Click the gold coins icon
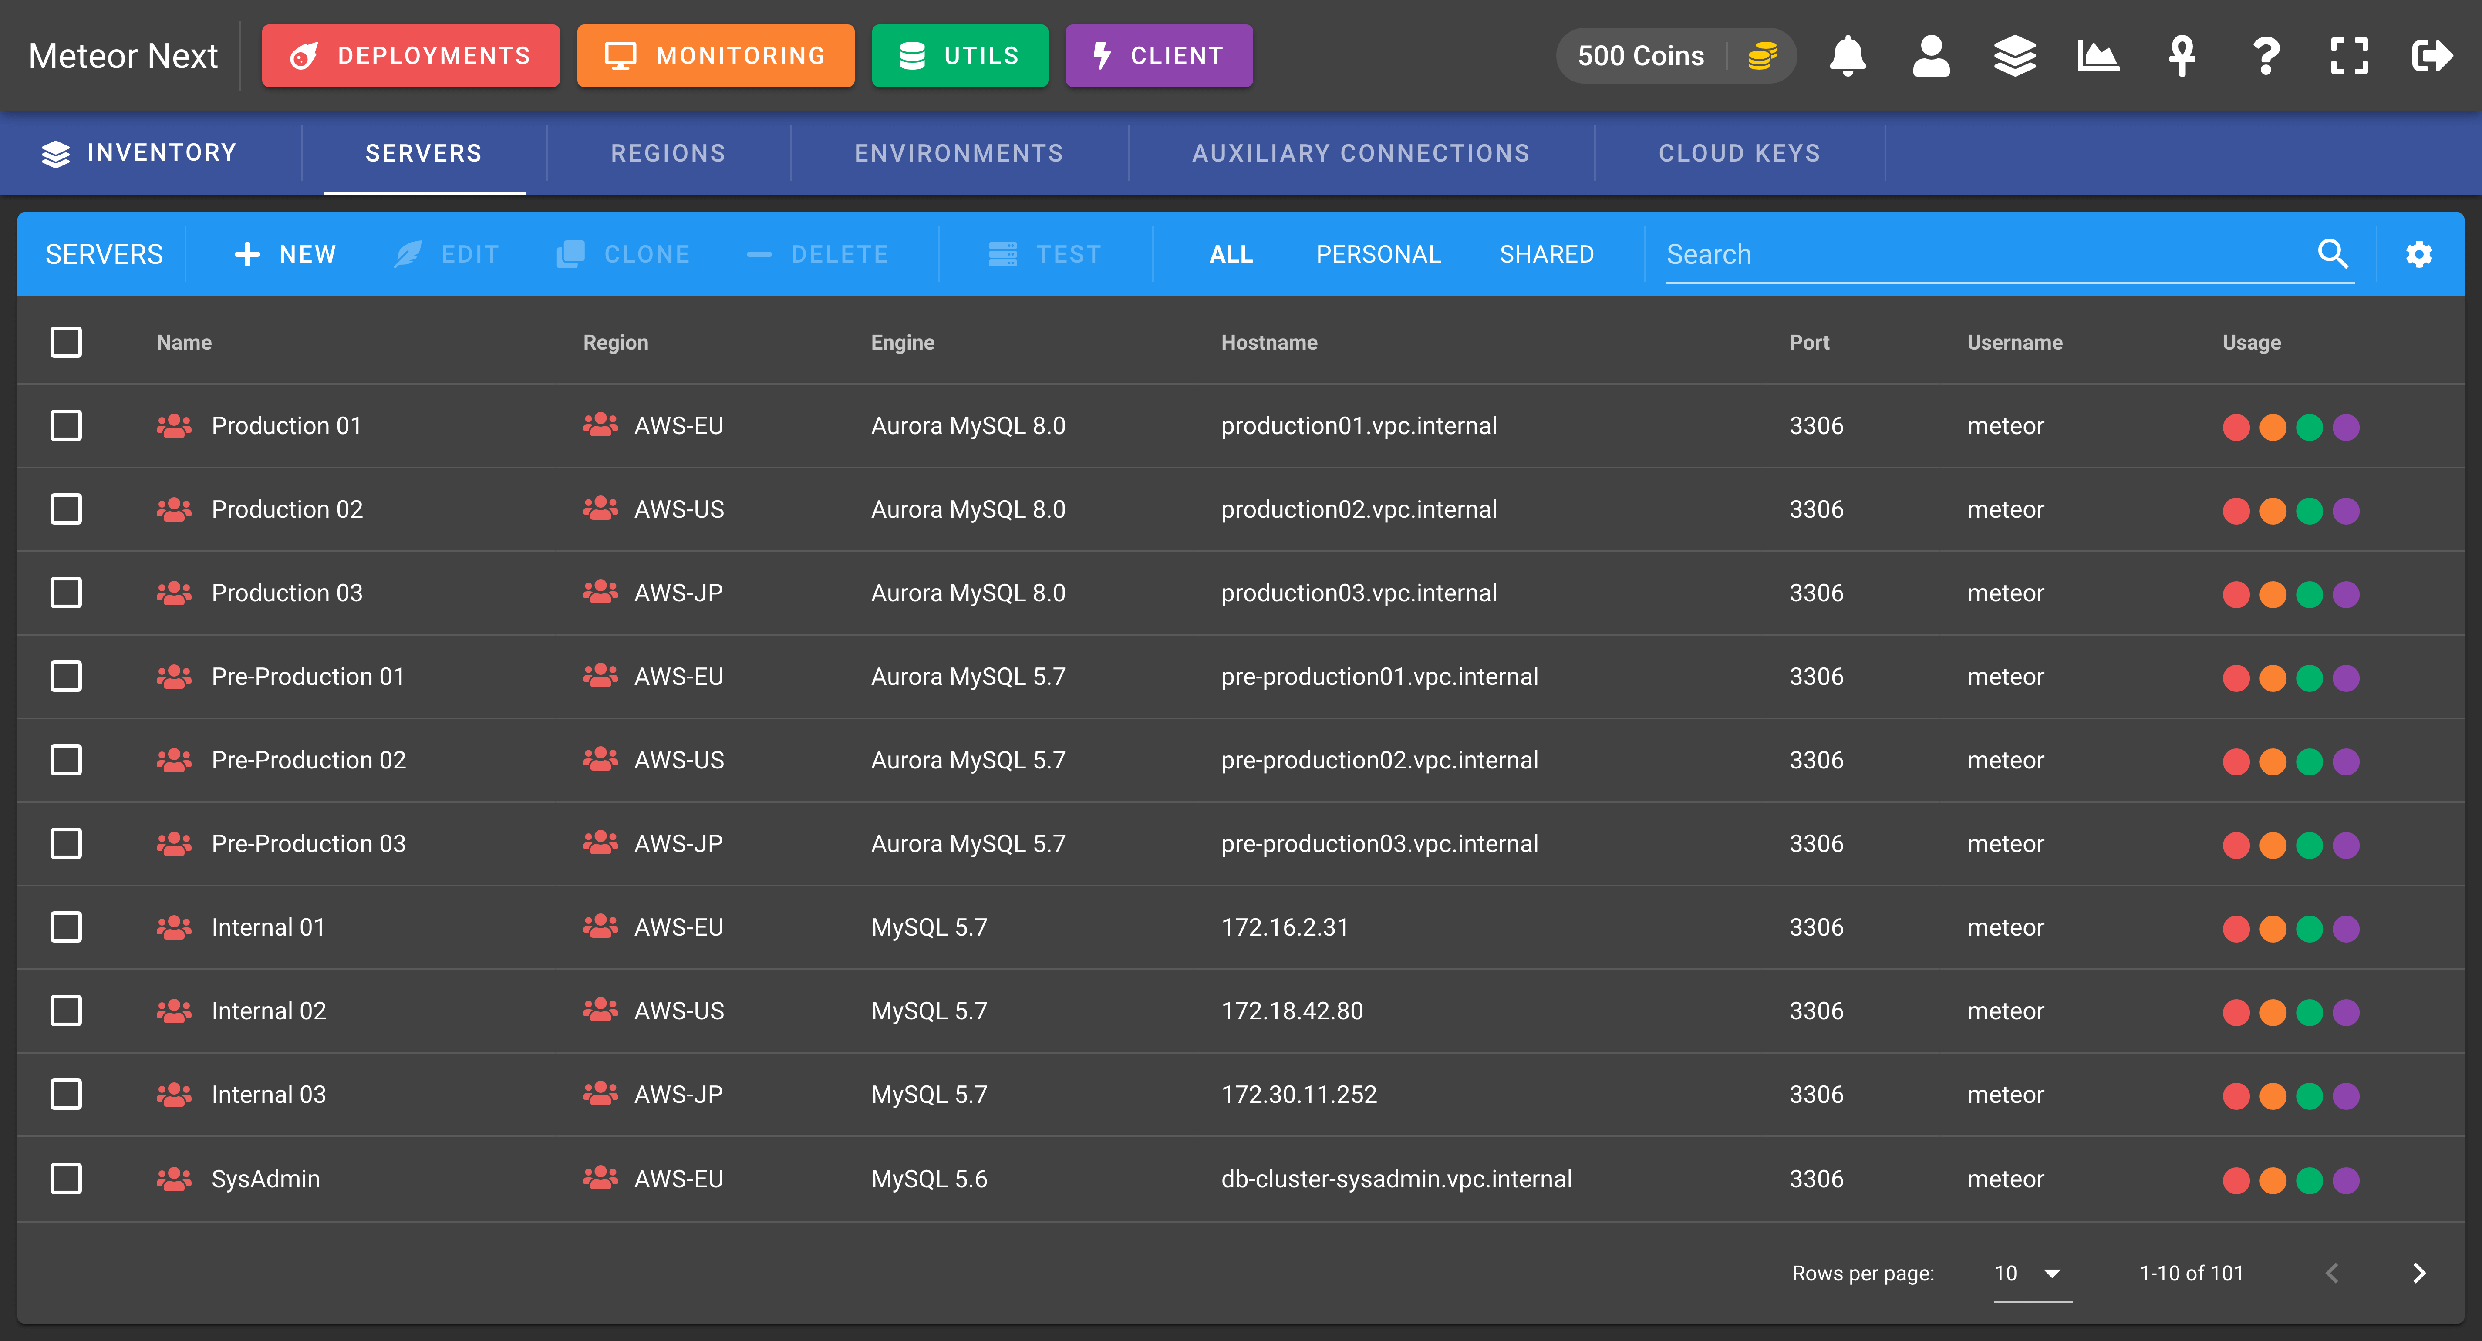Image resolution: width=2482 pixels, height=1341 pixels. (x=1761, y=56)
